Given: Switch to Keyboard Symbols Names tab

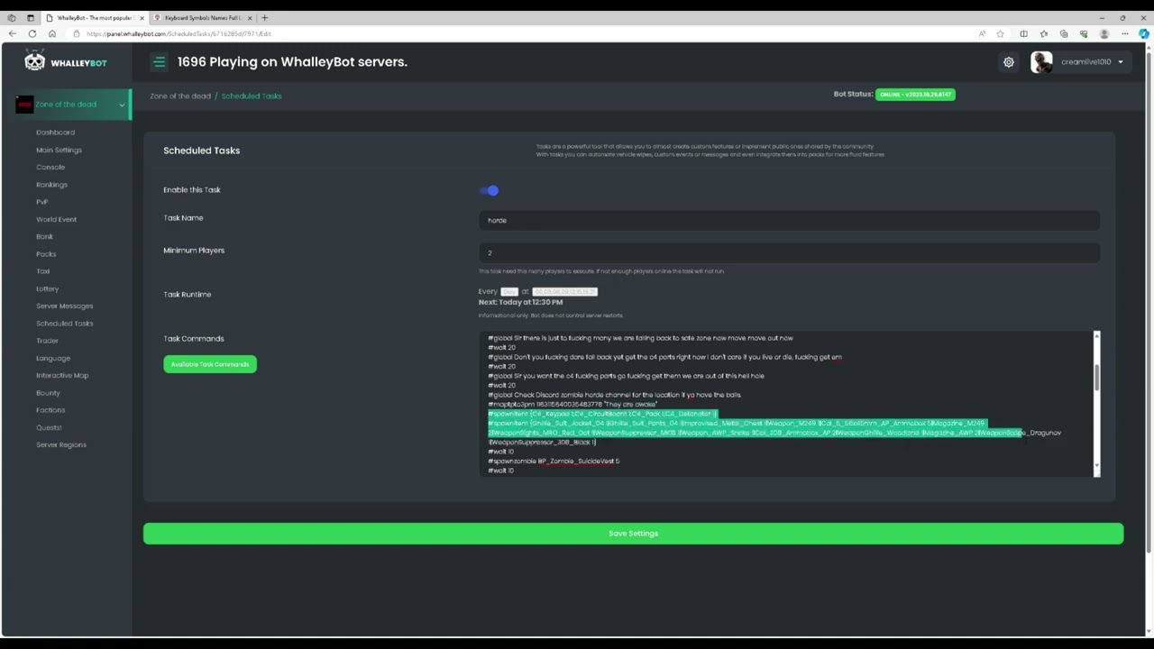Looking at the screenshot, I should tap(202, 18).
